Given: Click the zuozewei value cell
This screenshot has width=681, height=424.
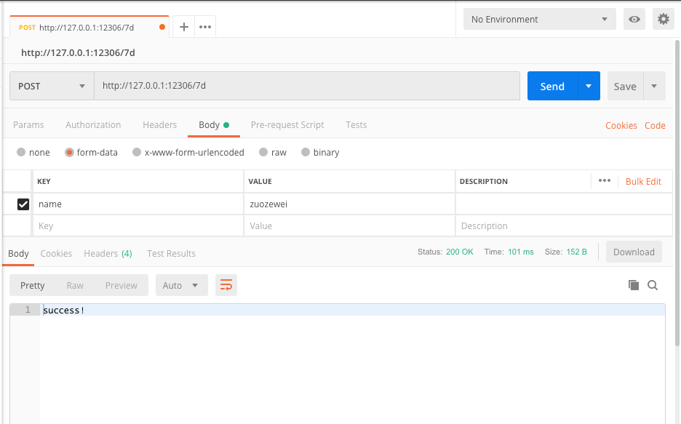Looking at the screenshot, I should point(349,204).
